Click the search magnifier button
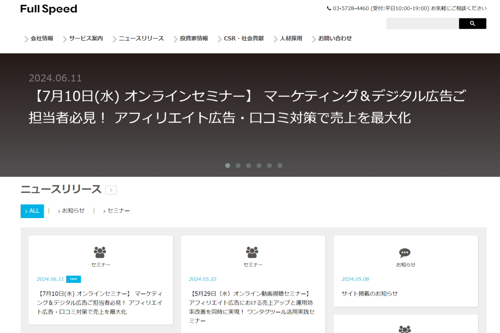The image size is (500, 333). coord(473,23)
